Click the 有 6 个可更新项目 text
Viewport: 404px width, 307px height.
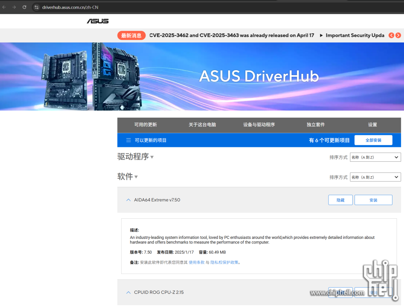(329, 140)
